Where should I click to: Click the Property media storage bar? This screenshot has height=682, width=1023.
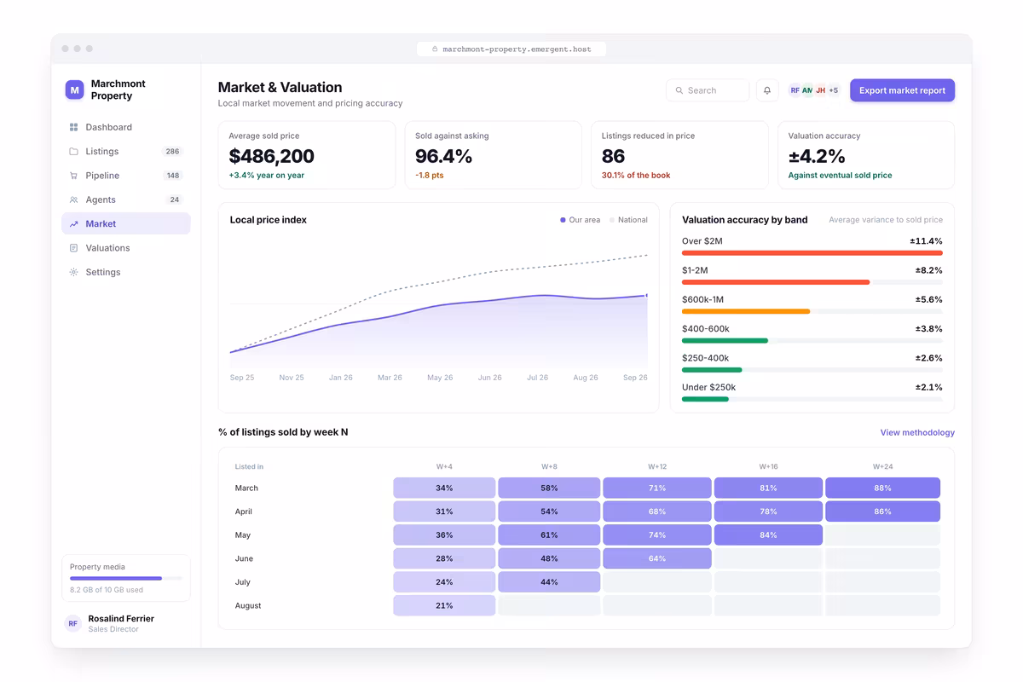point(126,579)
